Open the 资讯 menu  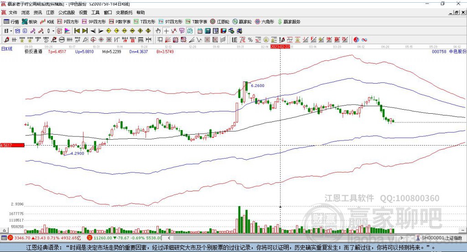pyautogui.click(x=38, y=12)
